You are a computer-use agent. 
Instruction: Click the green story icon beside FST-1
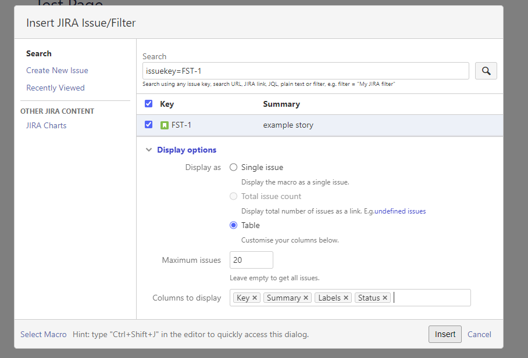165,125
